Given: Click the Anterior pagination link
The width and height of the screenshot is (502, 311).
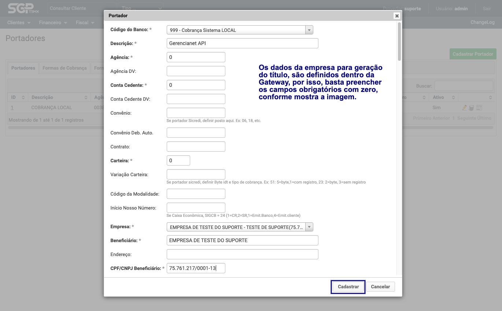Looking at the screenshot, I should coord(441,118).
